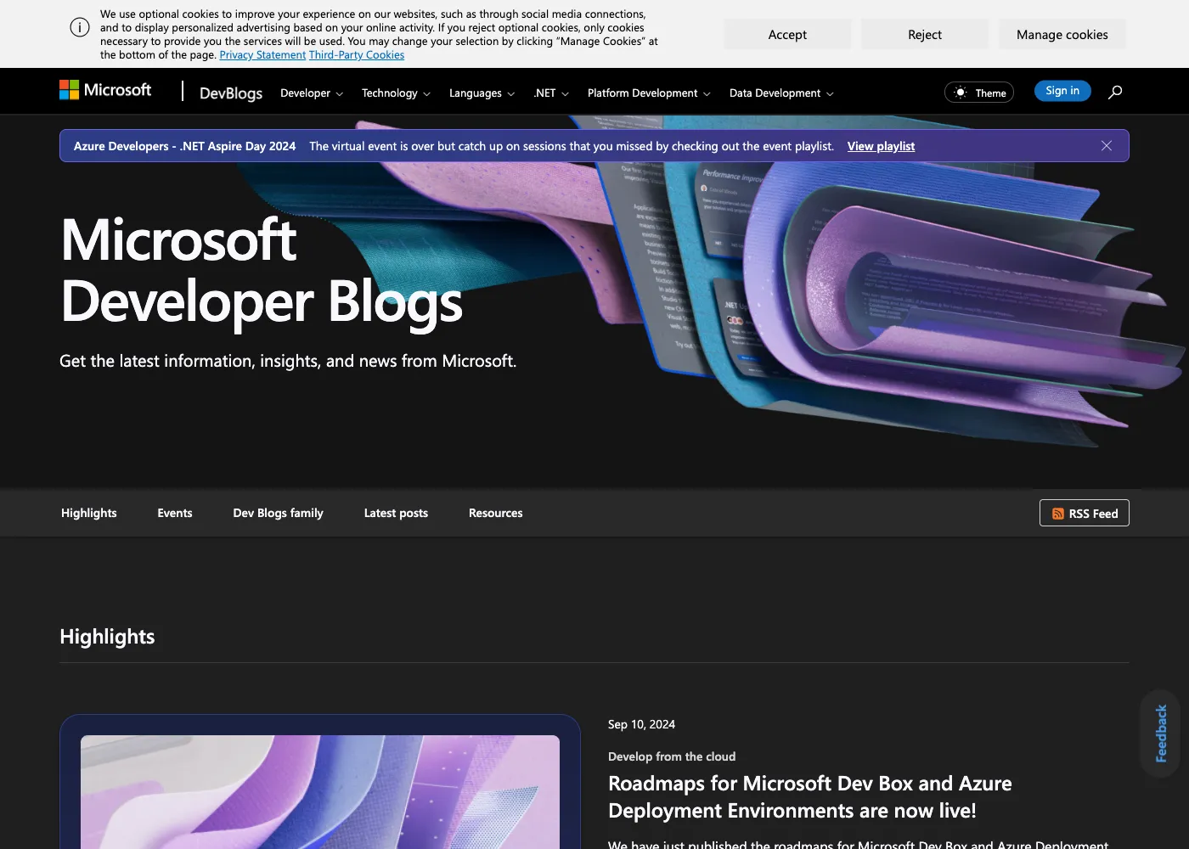Viewport: 1189px width, 849px height.
Task: Click the 'Sep 10, 2024' post date
Action: pos(641,724)
